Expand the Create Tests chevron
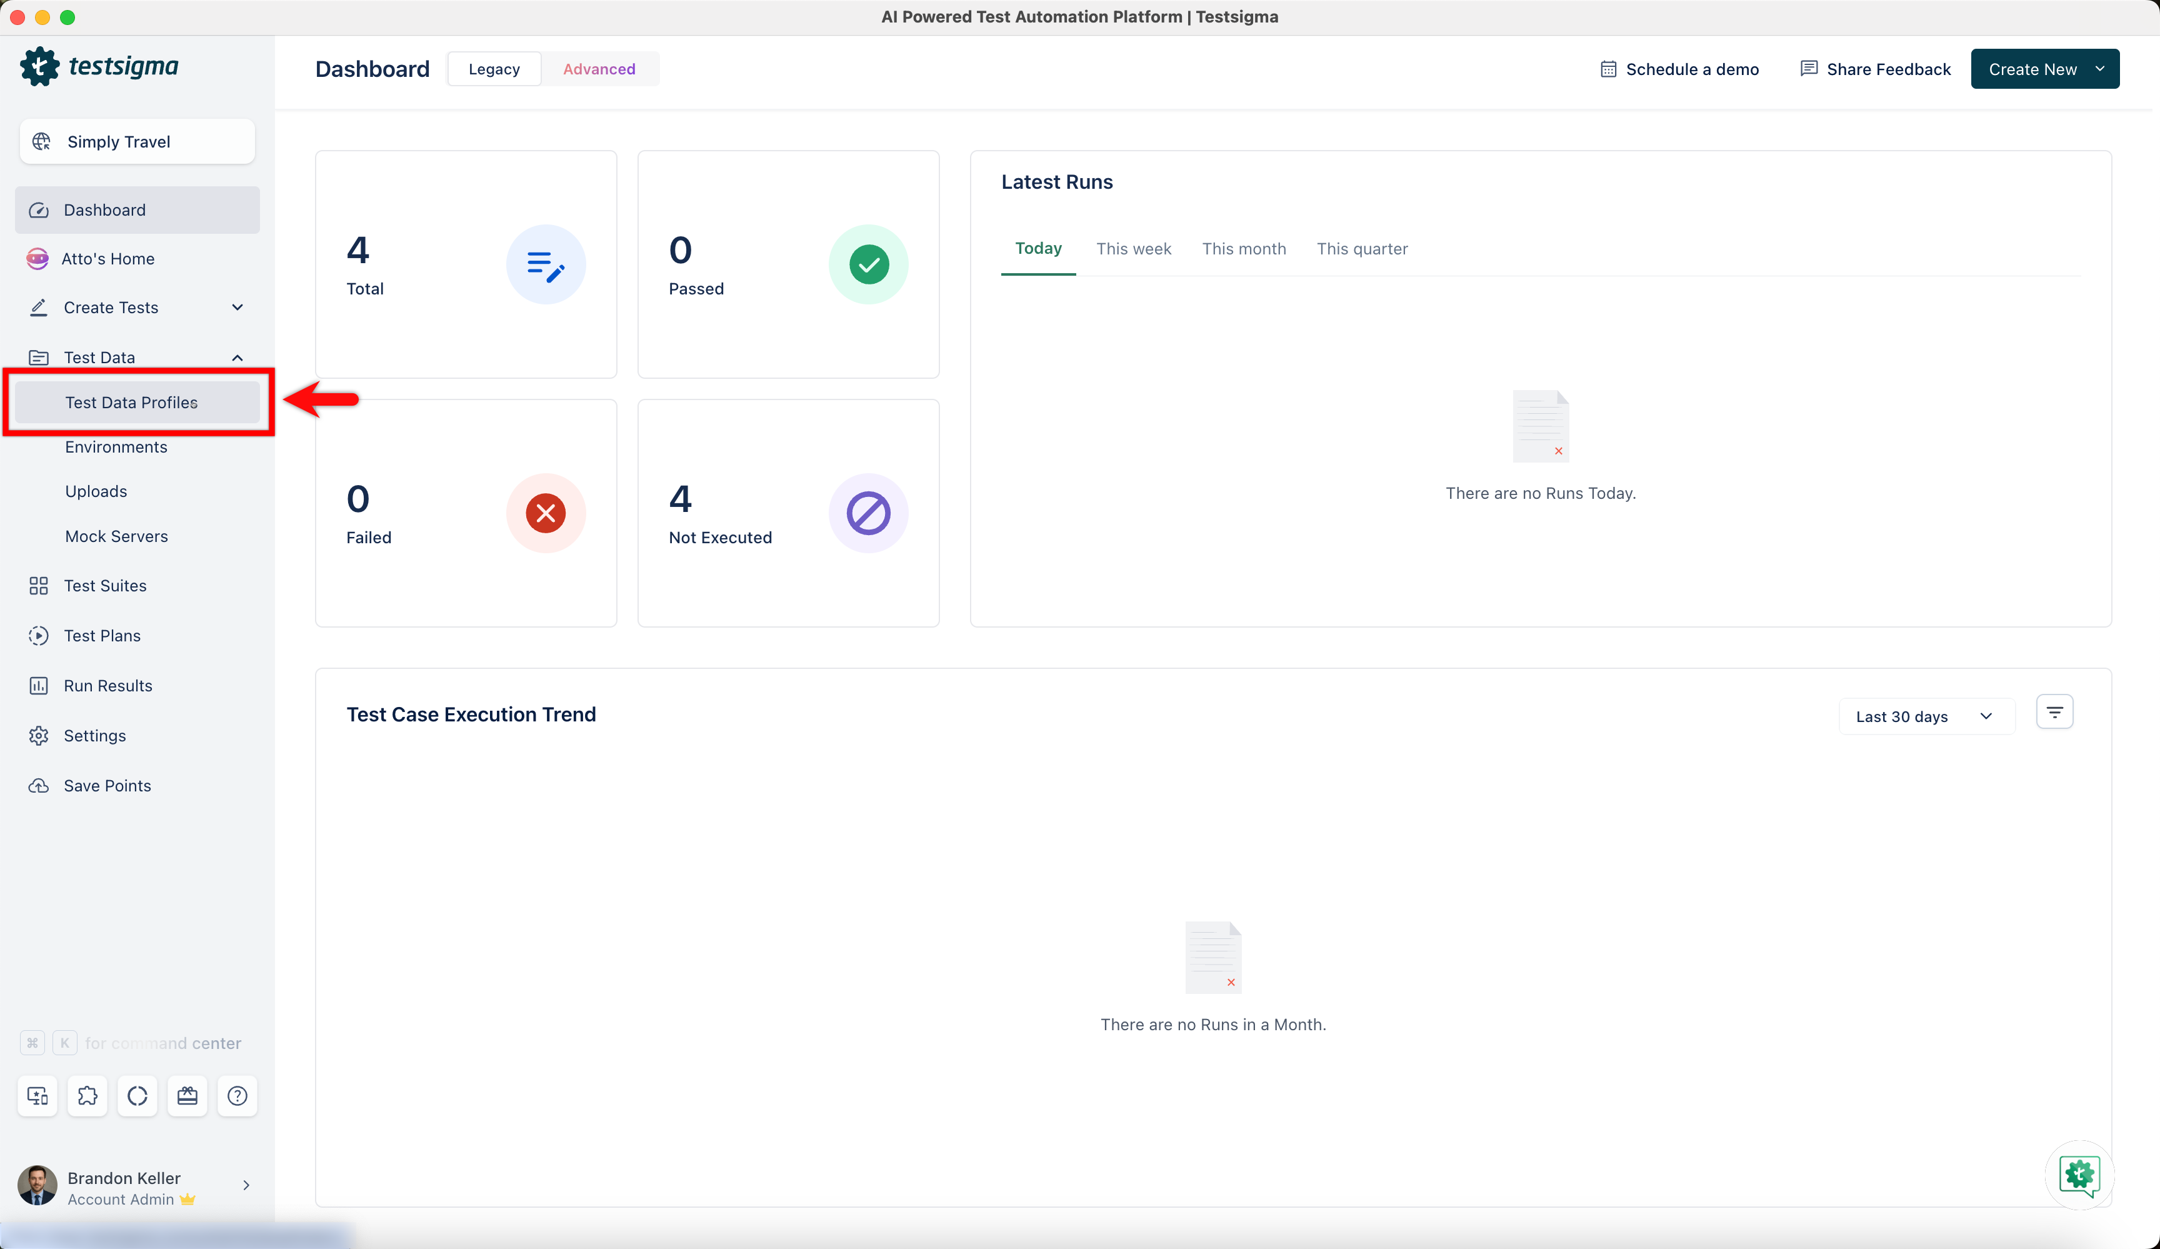 pyautogui.click(x=237, y=308)
